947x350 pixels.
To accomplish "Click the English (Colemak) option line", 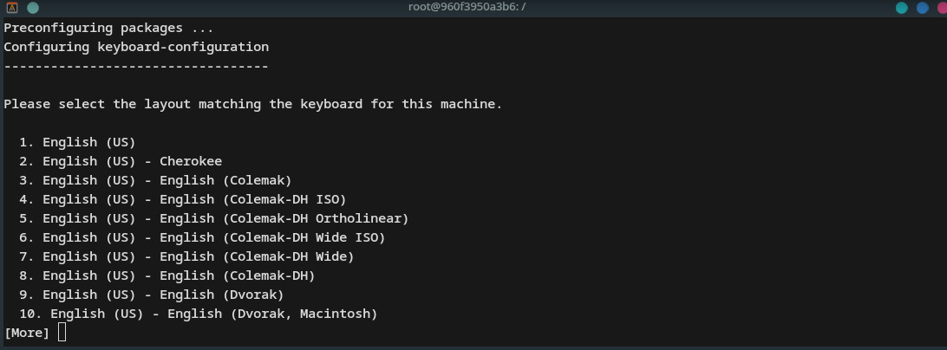I will 156,180.
